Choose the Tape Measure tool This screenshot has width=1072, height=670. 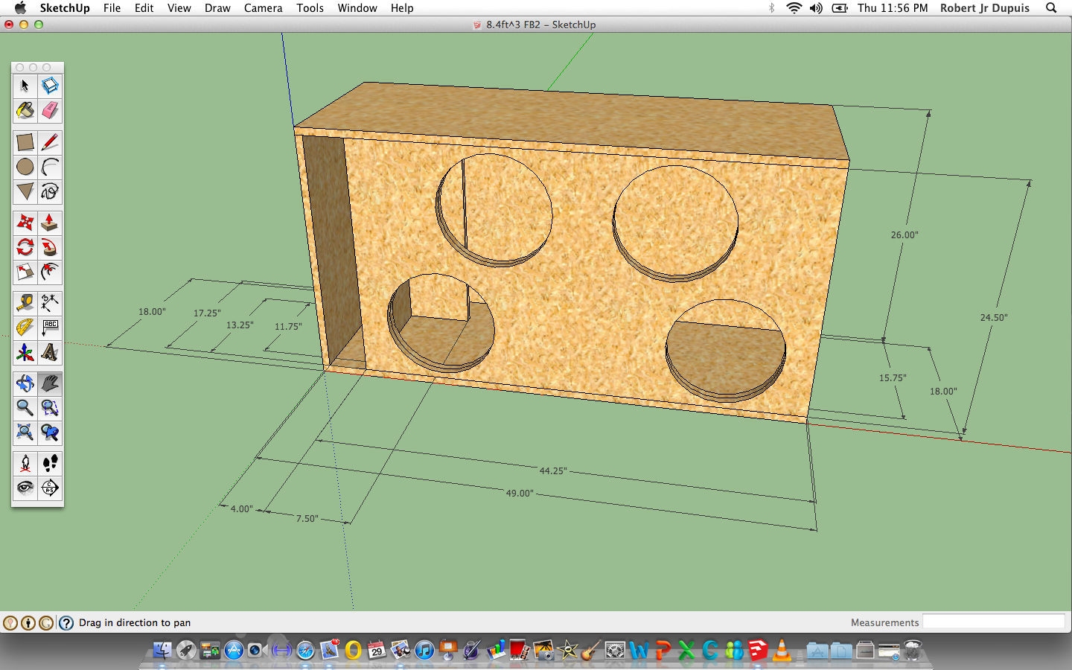pos(25,303)
